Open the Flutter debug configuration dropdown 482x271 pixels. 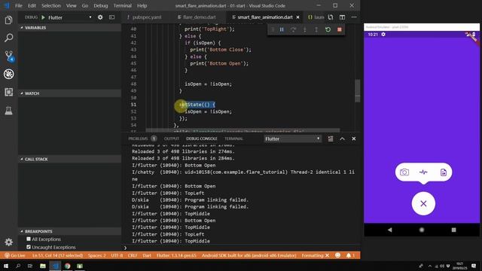coord(70,17)
